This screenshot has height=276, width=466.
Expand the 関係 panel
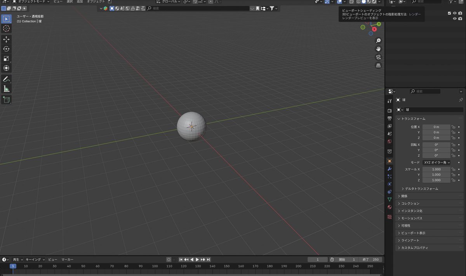click(x=429, y=196)
